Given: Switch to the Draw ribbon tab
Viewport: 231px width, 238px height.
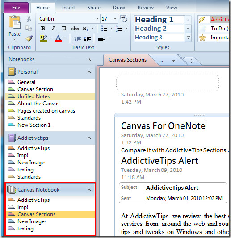Looking at the screenshot, I should pos(119,8).
